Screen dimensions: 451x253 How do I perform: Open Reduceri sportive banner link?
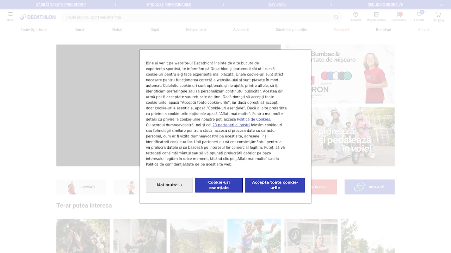385,5
